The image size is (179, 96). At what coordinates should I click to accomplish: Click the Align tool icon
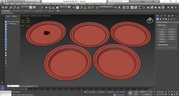(119, 7)
